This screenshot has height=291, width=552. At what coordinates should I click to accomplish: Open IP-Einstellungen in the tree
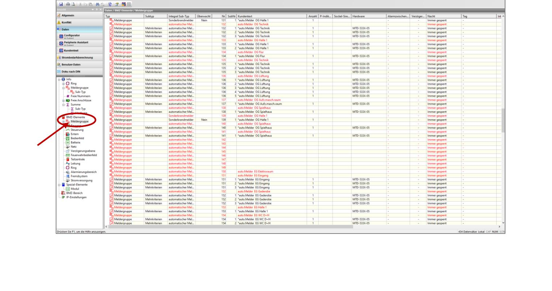coord(74,197)
